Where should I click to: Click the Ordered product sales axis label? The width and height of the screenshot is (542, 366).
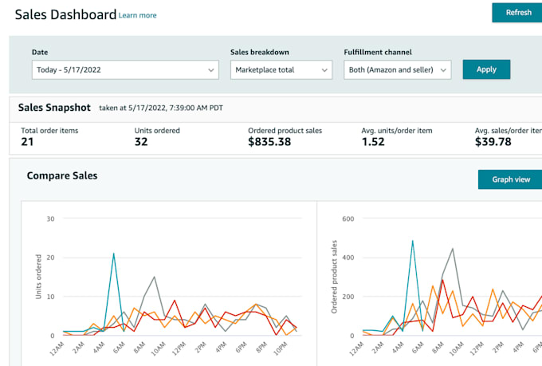point(334,277)
